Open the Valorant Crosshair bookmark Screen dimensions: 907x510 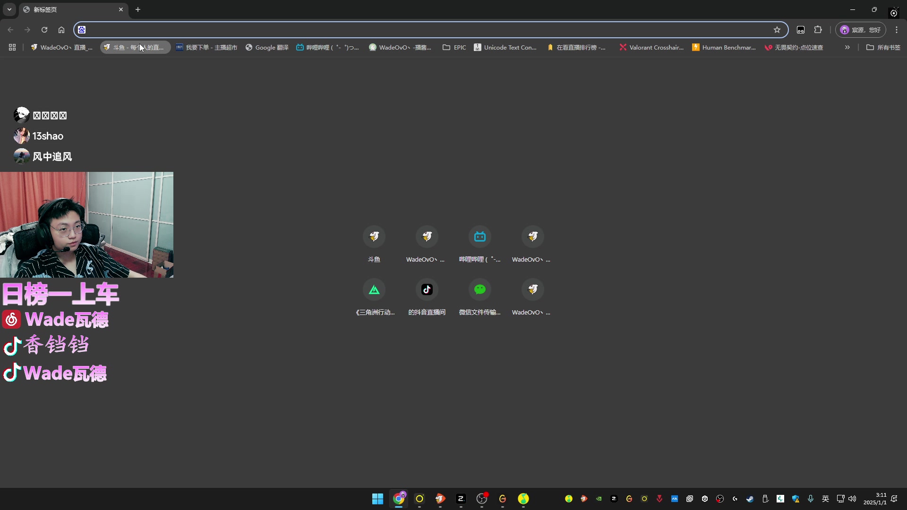(651, 47)
